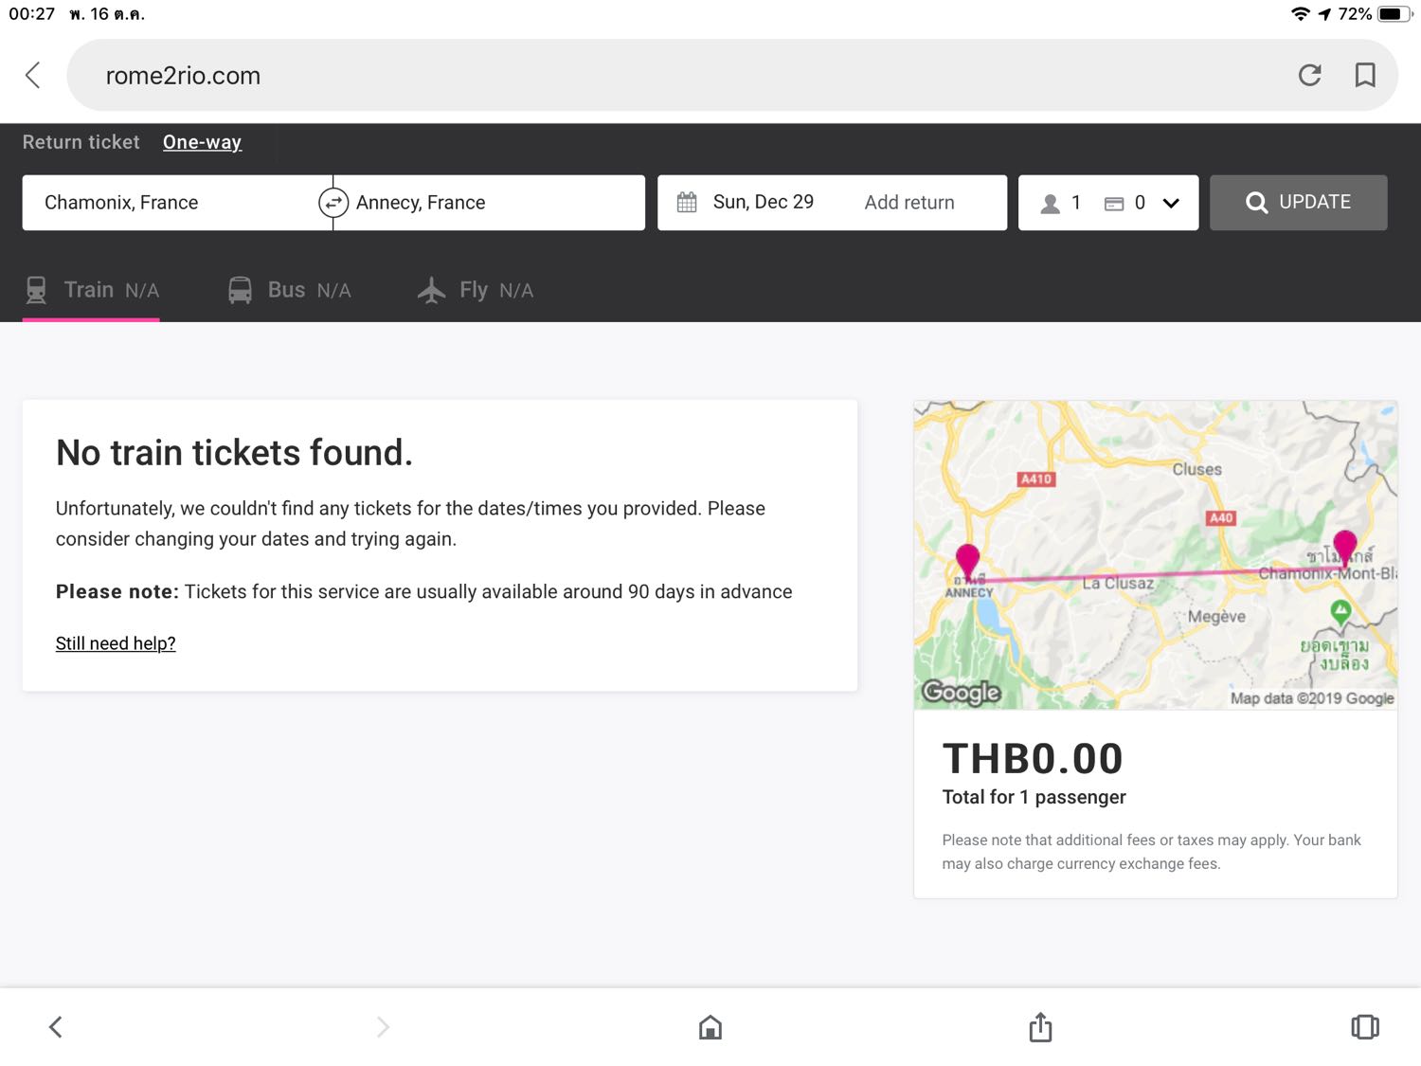Open the calendar icon in the date field
This screenshot has width=1421, height=1066.
coord(687,203)
